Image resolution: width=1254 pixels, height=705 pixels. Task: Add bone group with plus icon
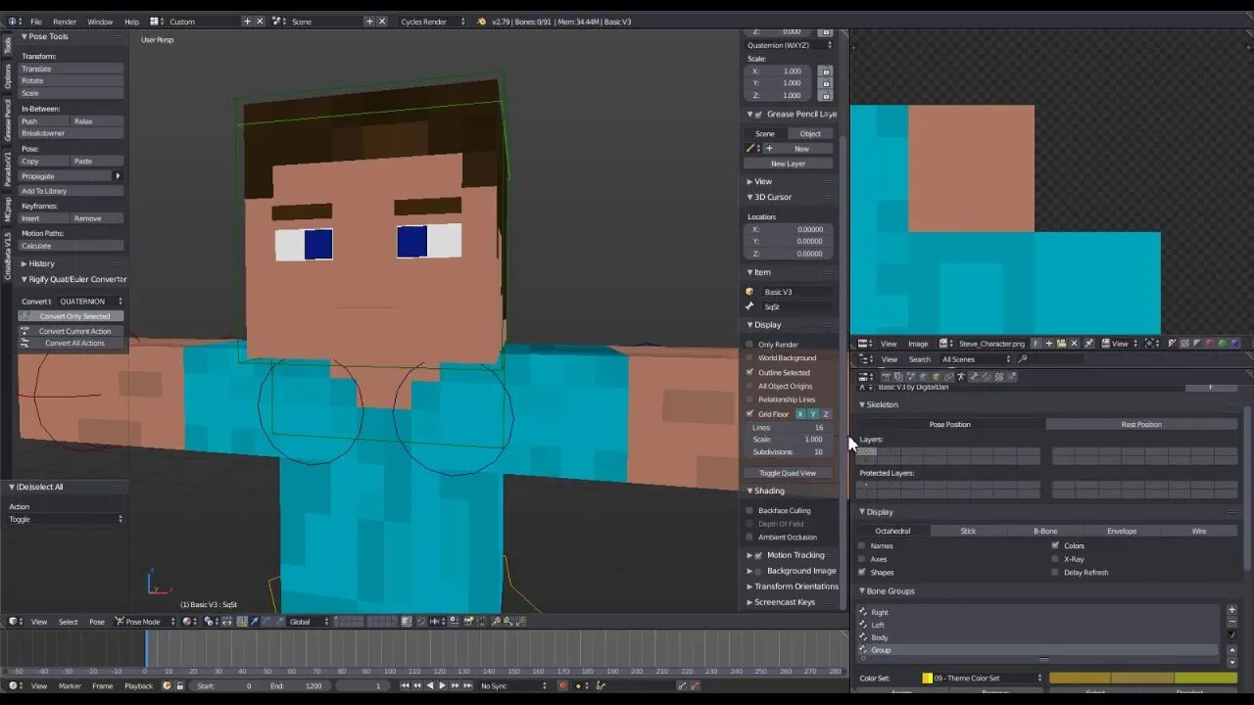coord(1231,610)
